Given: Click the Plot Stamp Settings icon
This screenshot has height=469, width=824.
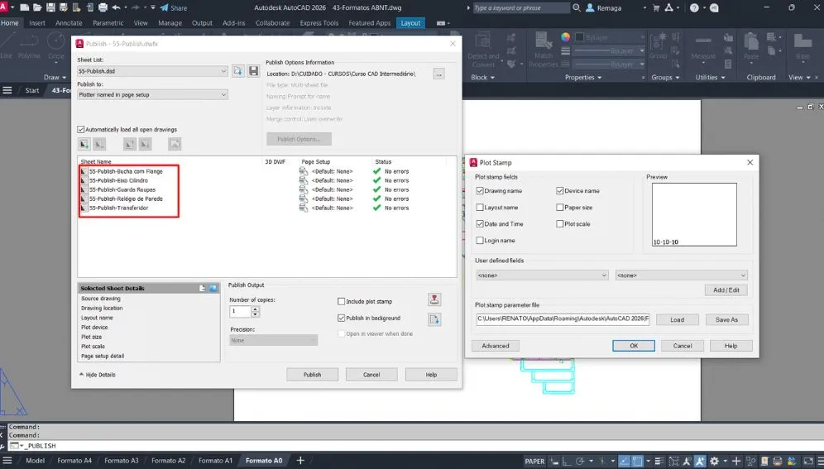Looking at the screenshot, I should coord(434,299).
